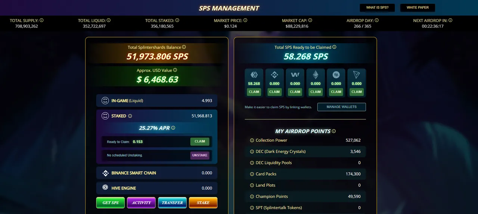Image resolution: width=478 pixels, height=214 pixels.
Task: Click the info icon beside TOTAL STAKED
Action: tap(177, 21)
